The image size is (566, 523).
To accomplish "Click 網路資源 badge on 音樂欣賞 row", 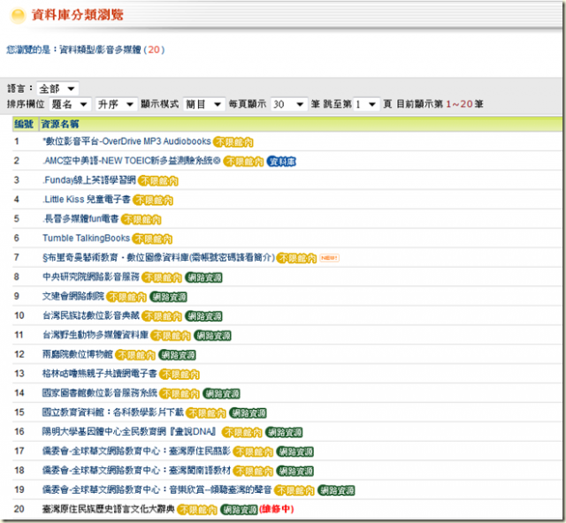I will coord(336,490).
